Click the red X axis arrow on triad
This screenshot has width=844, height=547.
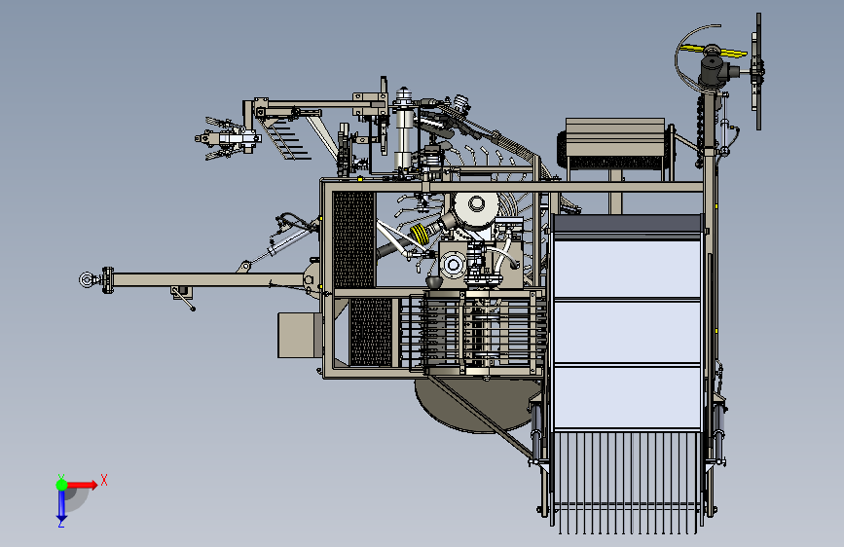(82, 485)
